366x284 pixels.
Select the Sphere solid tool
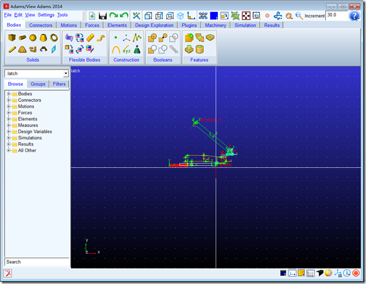click(x=33, y=38)
